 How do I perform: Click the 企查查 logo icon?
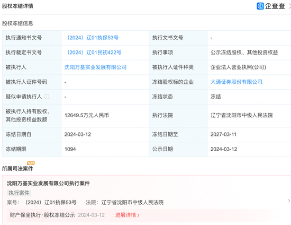260,6
